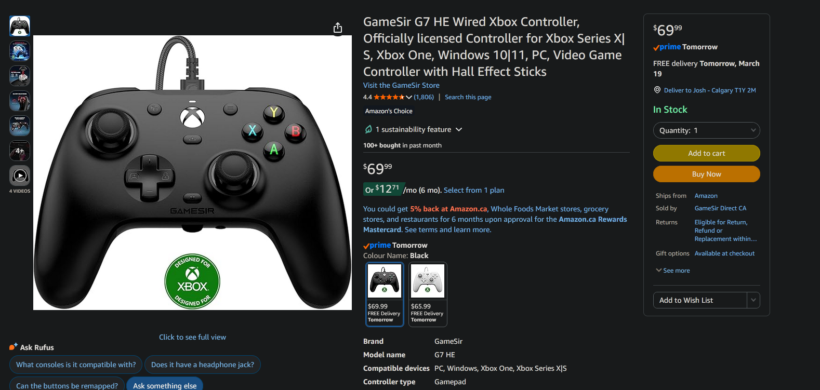Click the Ask Rufus sparkle icon
Viewport: 820px width, 390px height.
pyautogui.click(x=14, y=347)
